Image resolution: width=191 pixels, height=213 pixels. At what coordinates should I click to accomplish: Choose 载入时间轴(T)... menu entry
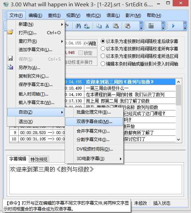36,94
